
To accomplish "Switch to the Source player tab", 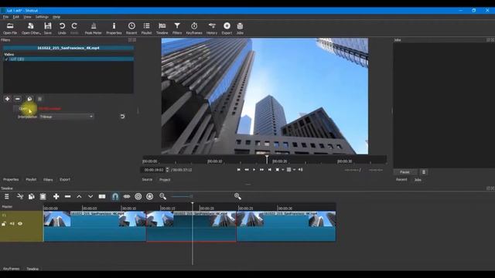I will point(147,179).
